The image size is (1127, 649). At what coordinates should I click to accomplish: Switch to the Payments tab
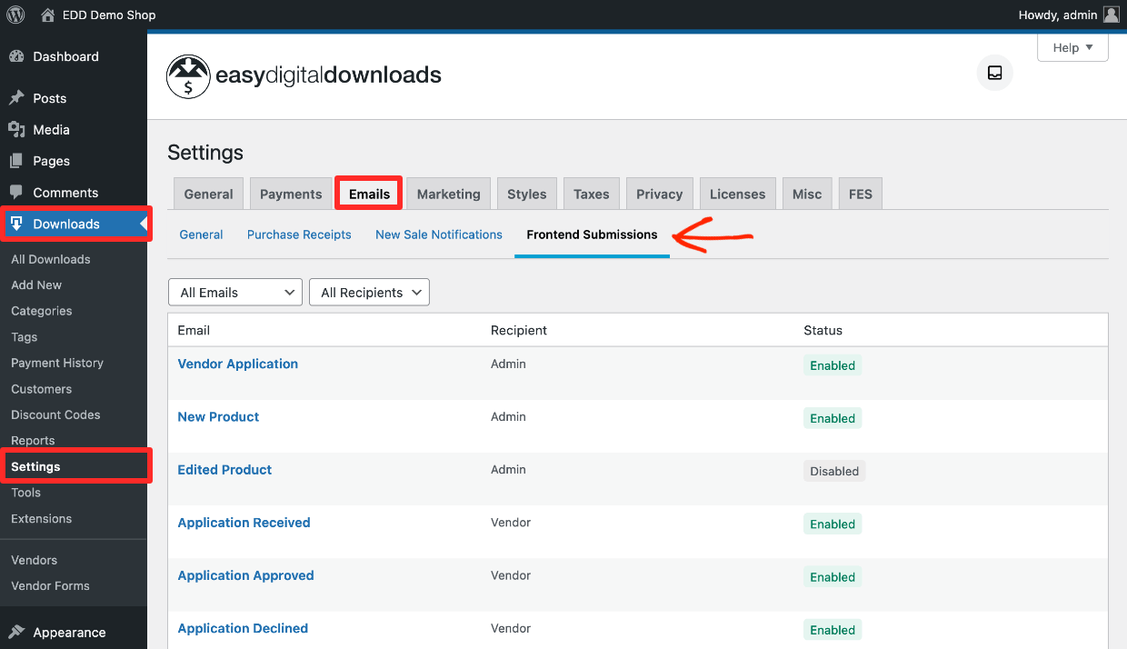[291, 194]
